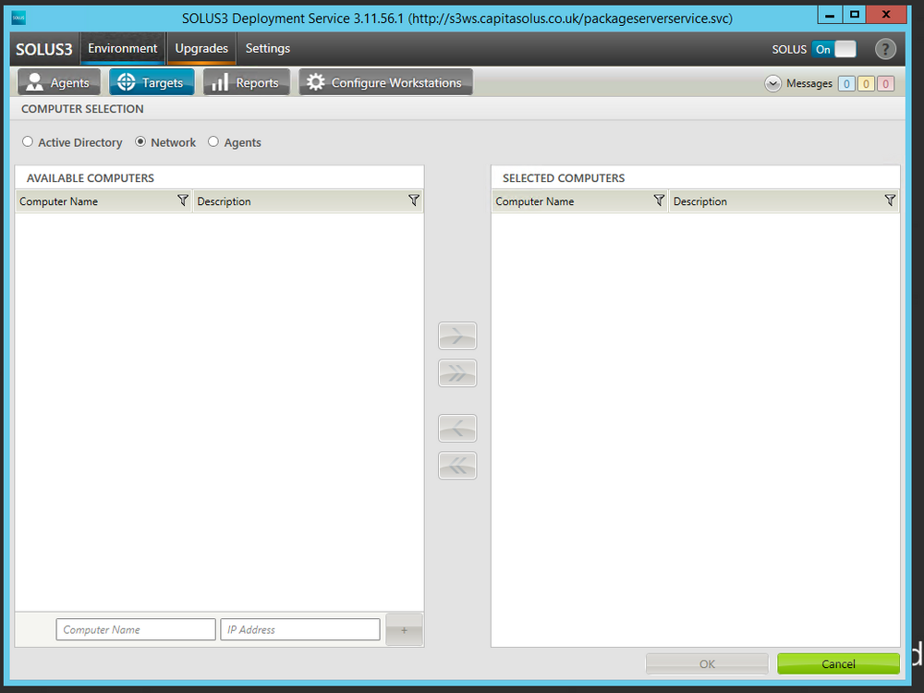Focus the IP Address input field
The height and width of the screenshot is (693, 924).
point(300,629)
